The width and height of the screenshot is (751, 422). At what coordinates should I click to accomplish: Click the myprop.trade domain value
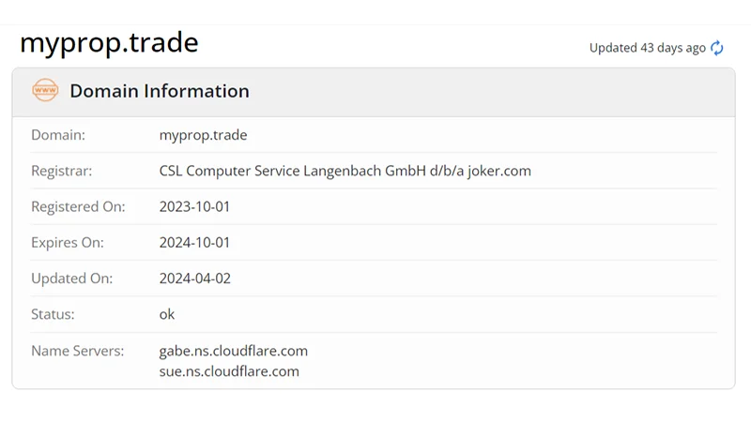click(203, 135)
